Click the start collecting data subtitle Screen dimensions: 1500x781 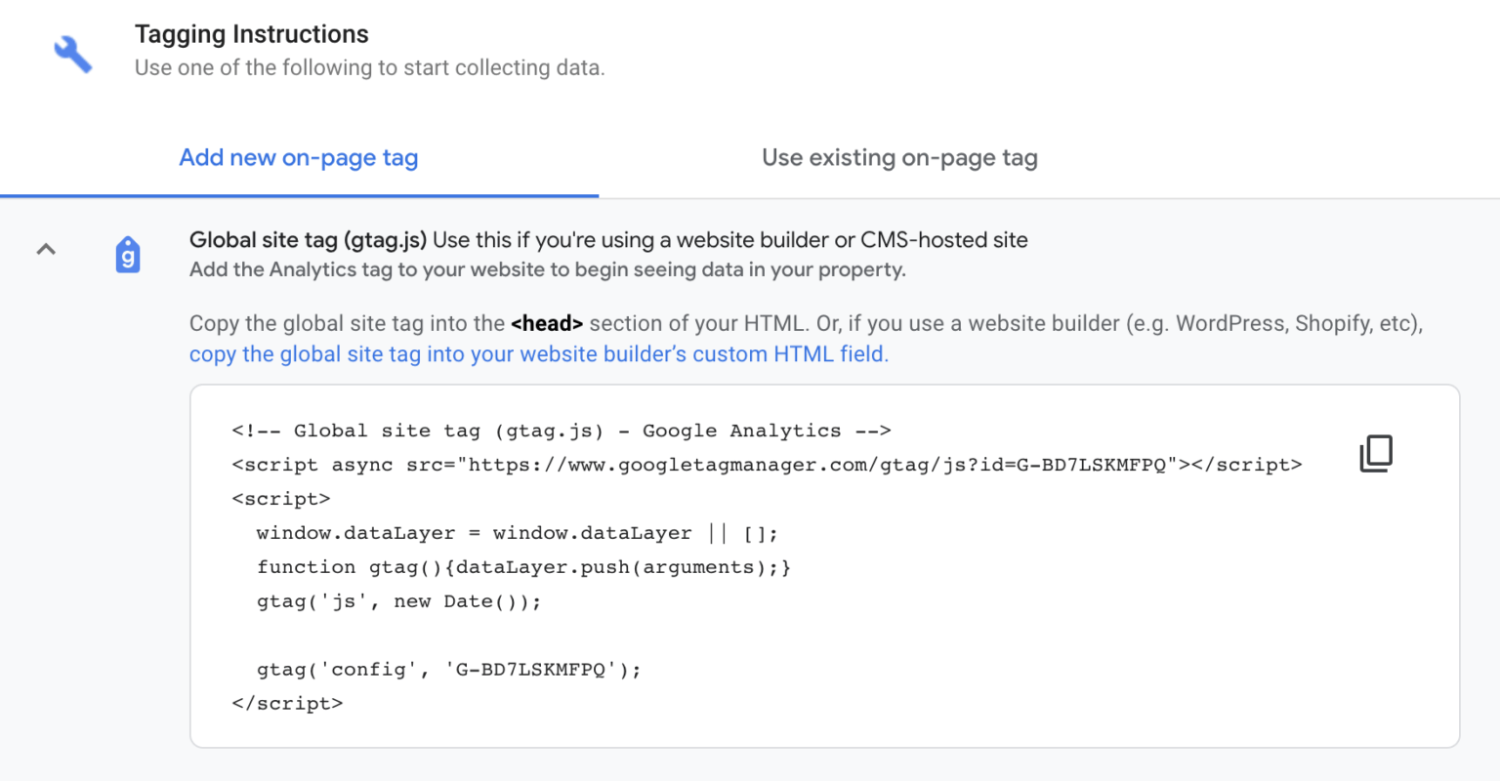coord(369,67)
